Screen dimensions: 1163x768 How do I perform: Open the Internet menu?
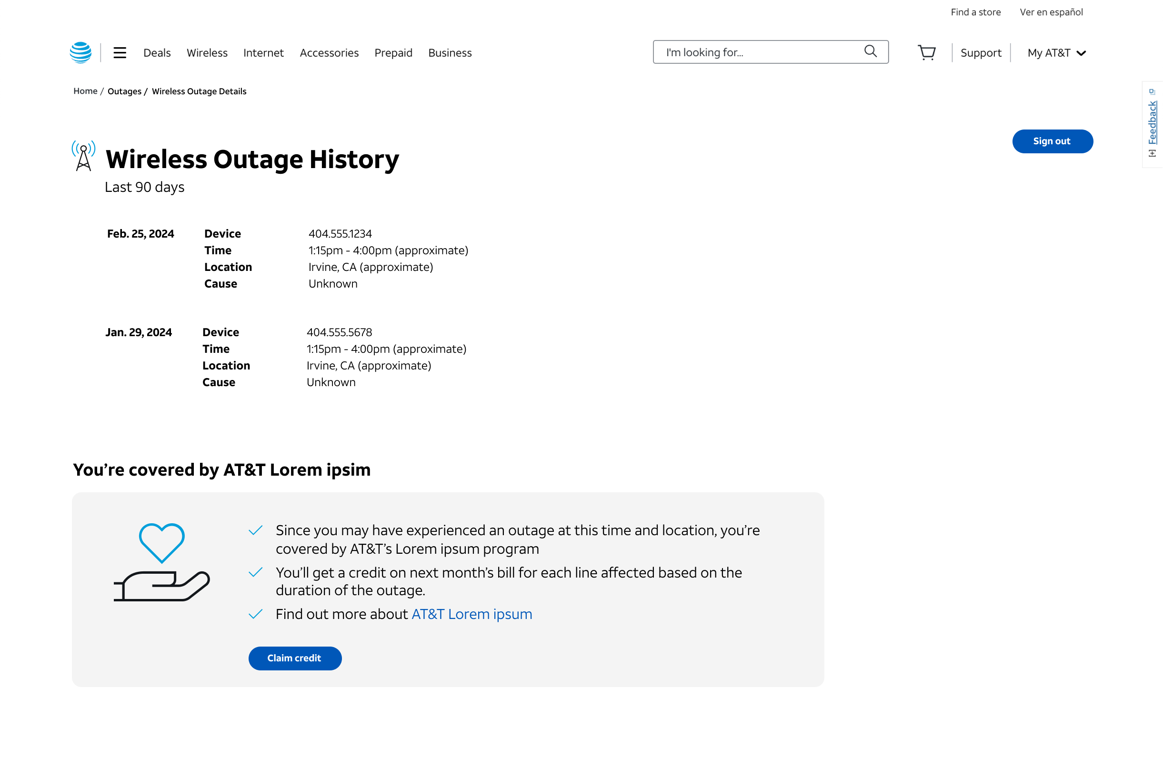[263, 53]
